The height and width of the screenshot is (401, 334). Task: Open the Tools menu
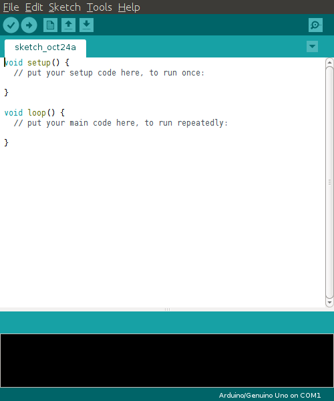99,7
